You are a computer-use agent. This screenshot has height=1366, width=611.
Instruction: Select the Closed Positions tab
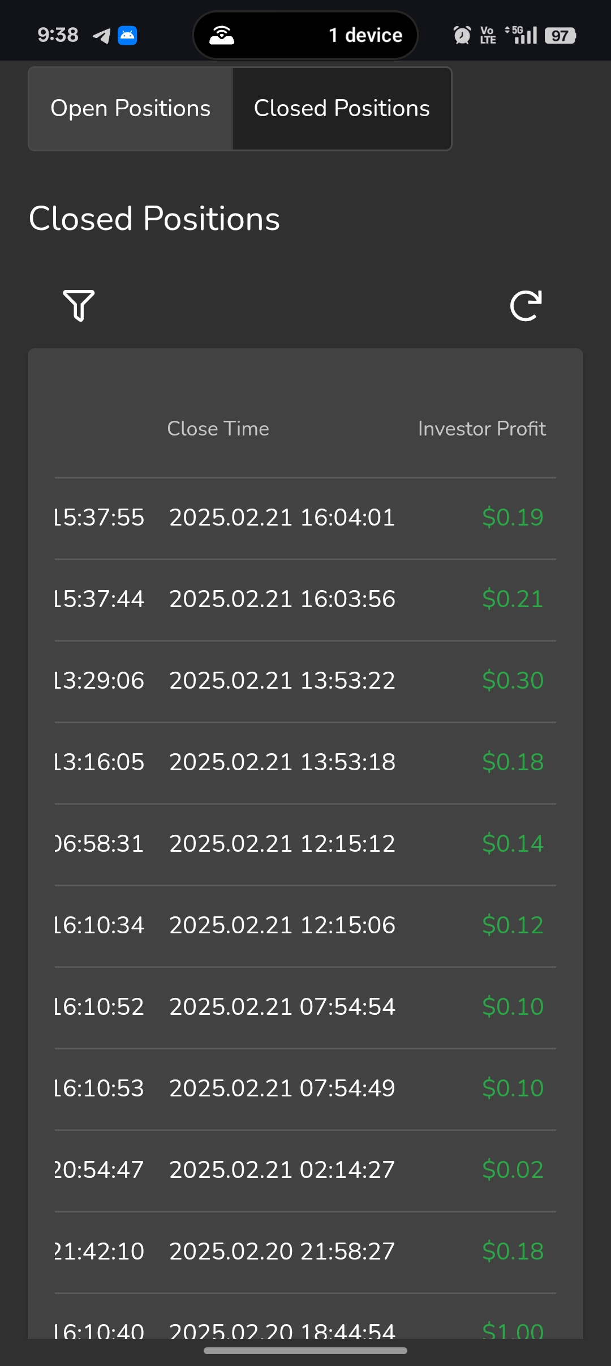(x=342, y=109)
